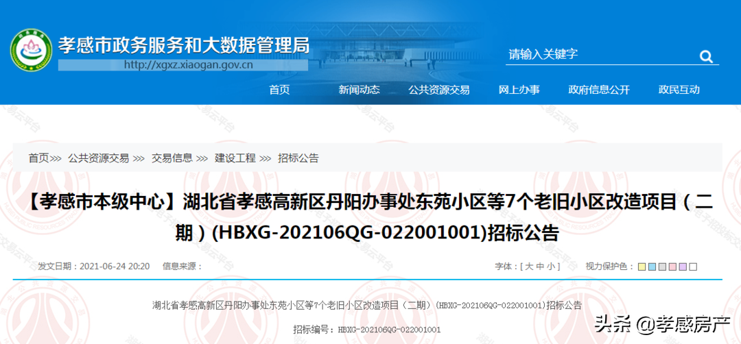Set font size to 小
Screen dimensions: 741x344
[552, 267]
